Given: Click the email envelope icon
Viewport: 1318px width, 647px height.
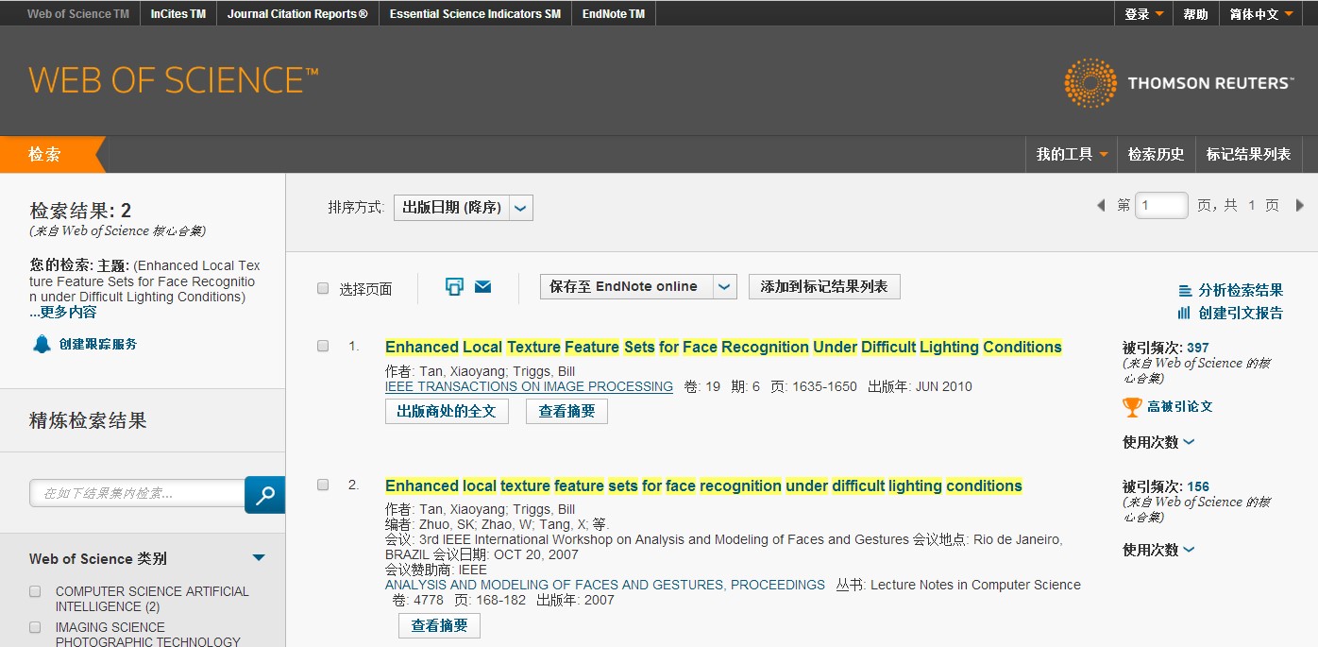Looking at the screenshot, I should click(482, 287).
